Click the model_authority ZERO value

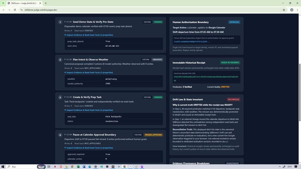click(108, 84)
